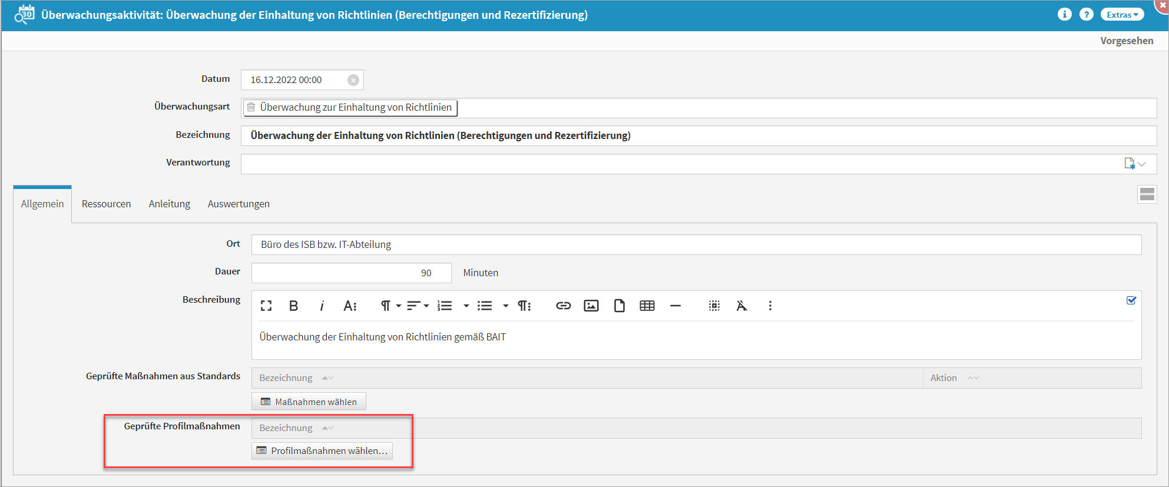
Task: Open the Extras dropdown menu
Action: tap(1122, 15)
